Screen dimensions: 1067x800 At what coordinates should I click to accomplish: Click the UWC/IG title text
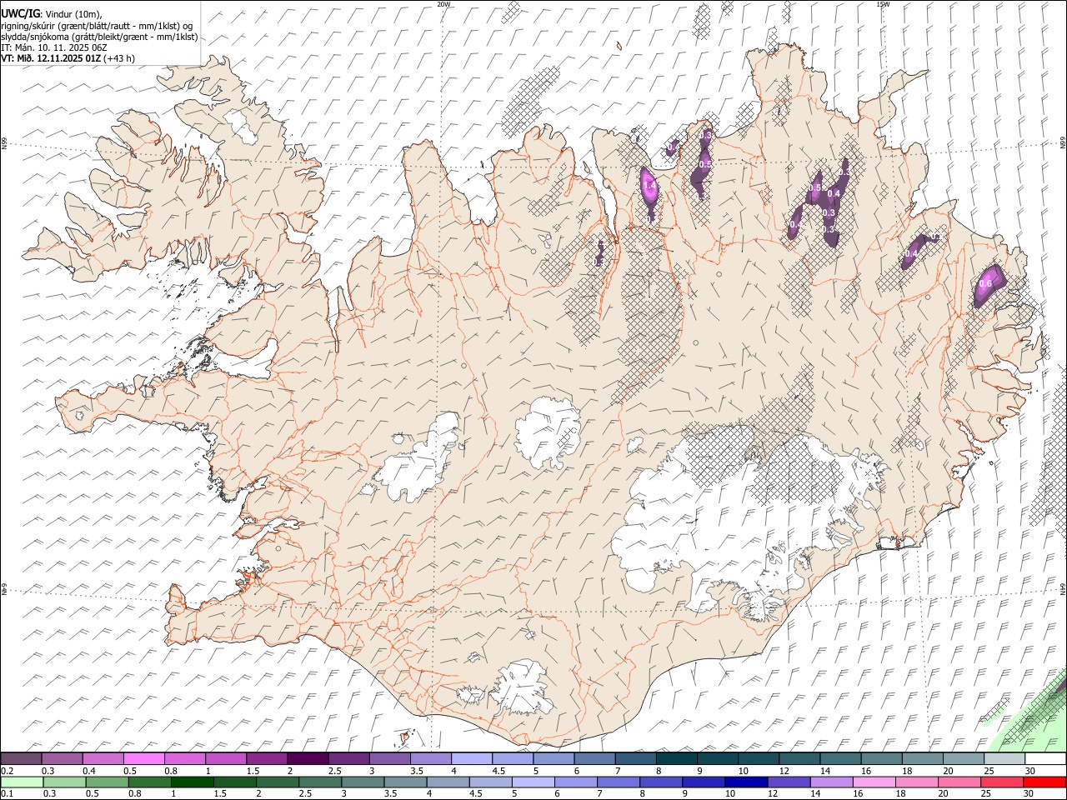coord(20,12)
